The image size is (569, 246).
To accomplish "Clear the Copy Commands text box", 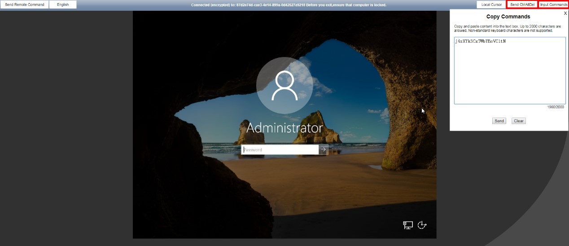I will pos(519,121).
